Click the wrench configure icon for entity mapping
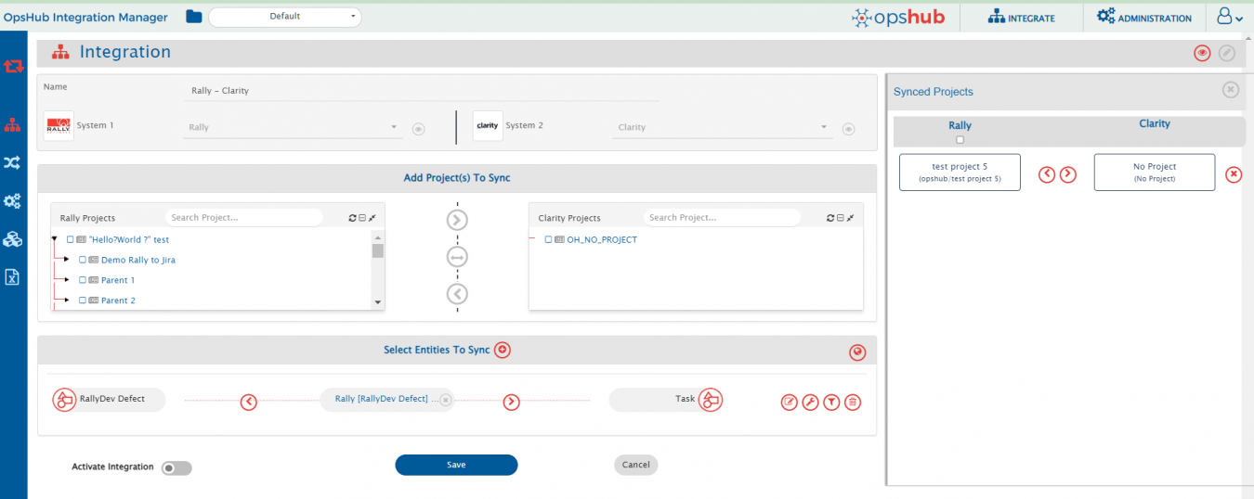 810,402
